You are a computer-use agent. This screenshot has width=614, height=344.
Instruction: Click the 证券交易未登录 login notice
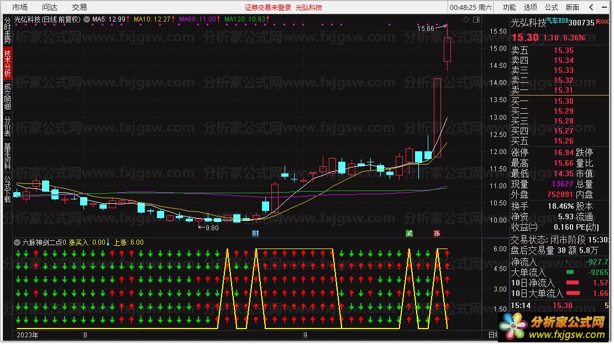(268, 7)
